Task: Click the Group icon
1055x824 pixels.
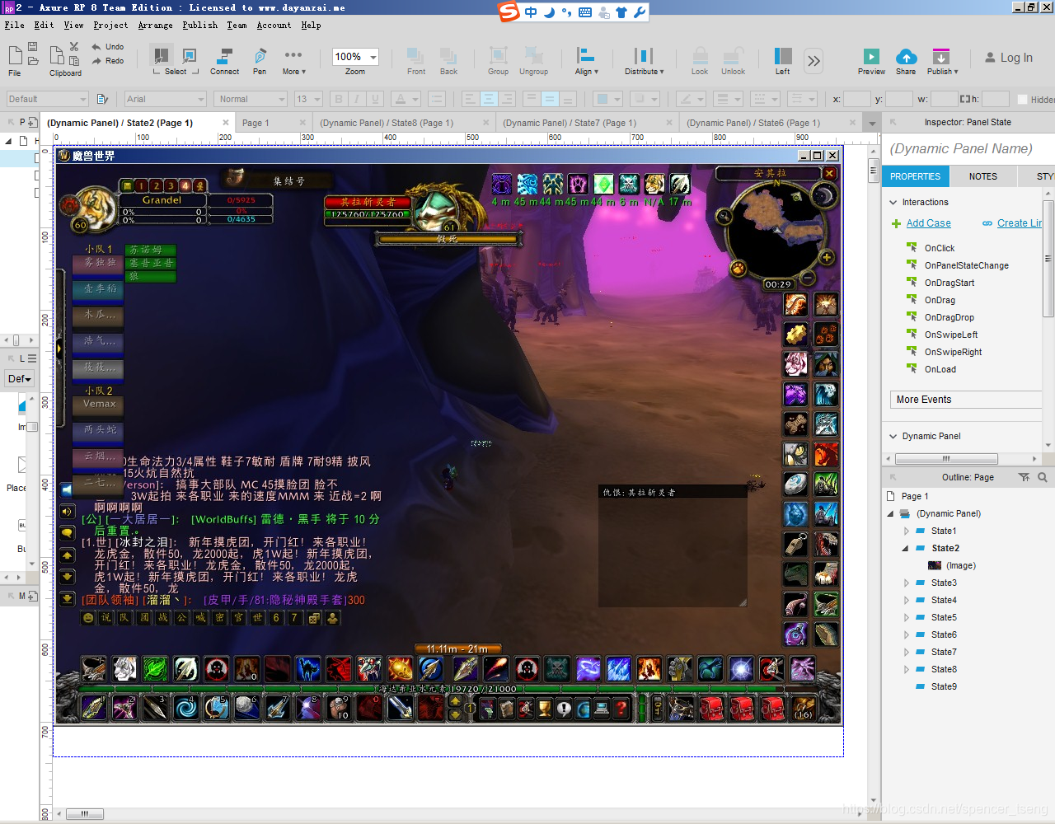Action: point(498,56)
